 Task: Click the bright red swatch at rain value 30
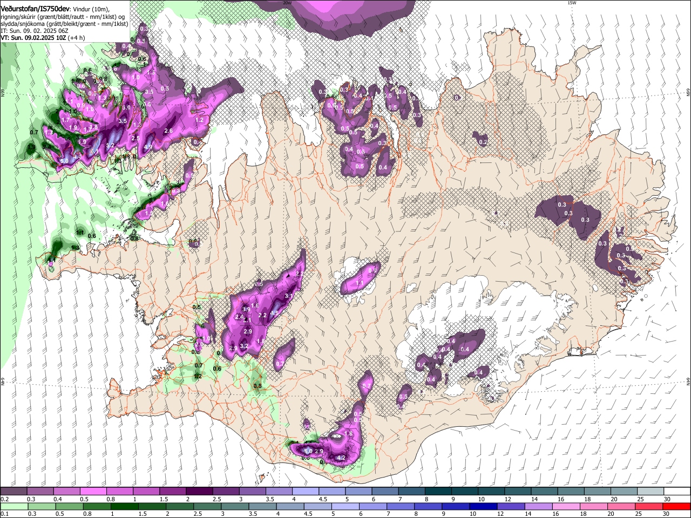point(676,506)
